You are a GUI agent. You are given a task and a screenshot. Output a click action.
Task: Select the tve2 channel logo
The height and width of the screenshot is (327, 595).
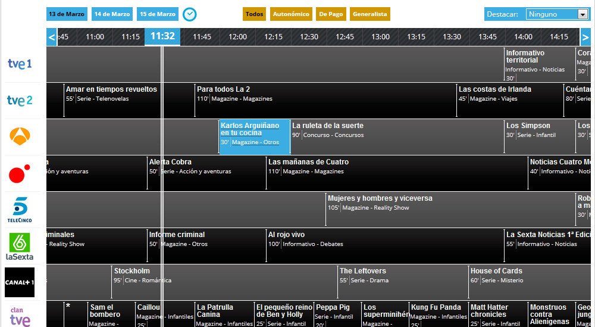point(20,100)
